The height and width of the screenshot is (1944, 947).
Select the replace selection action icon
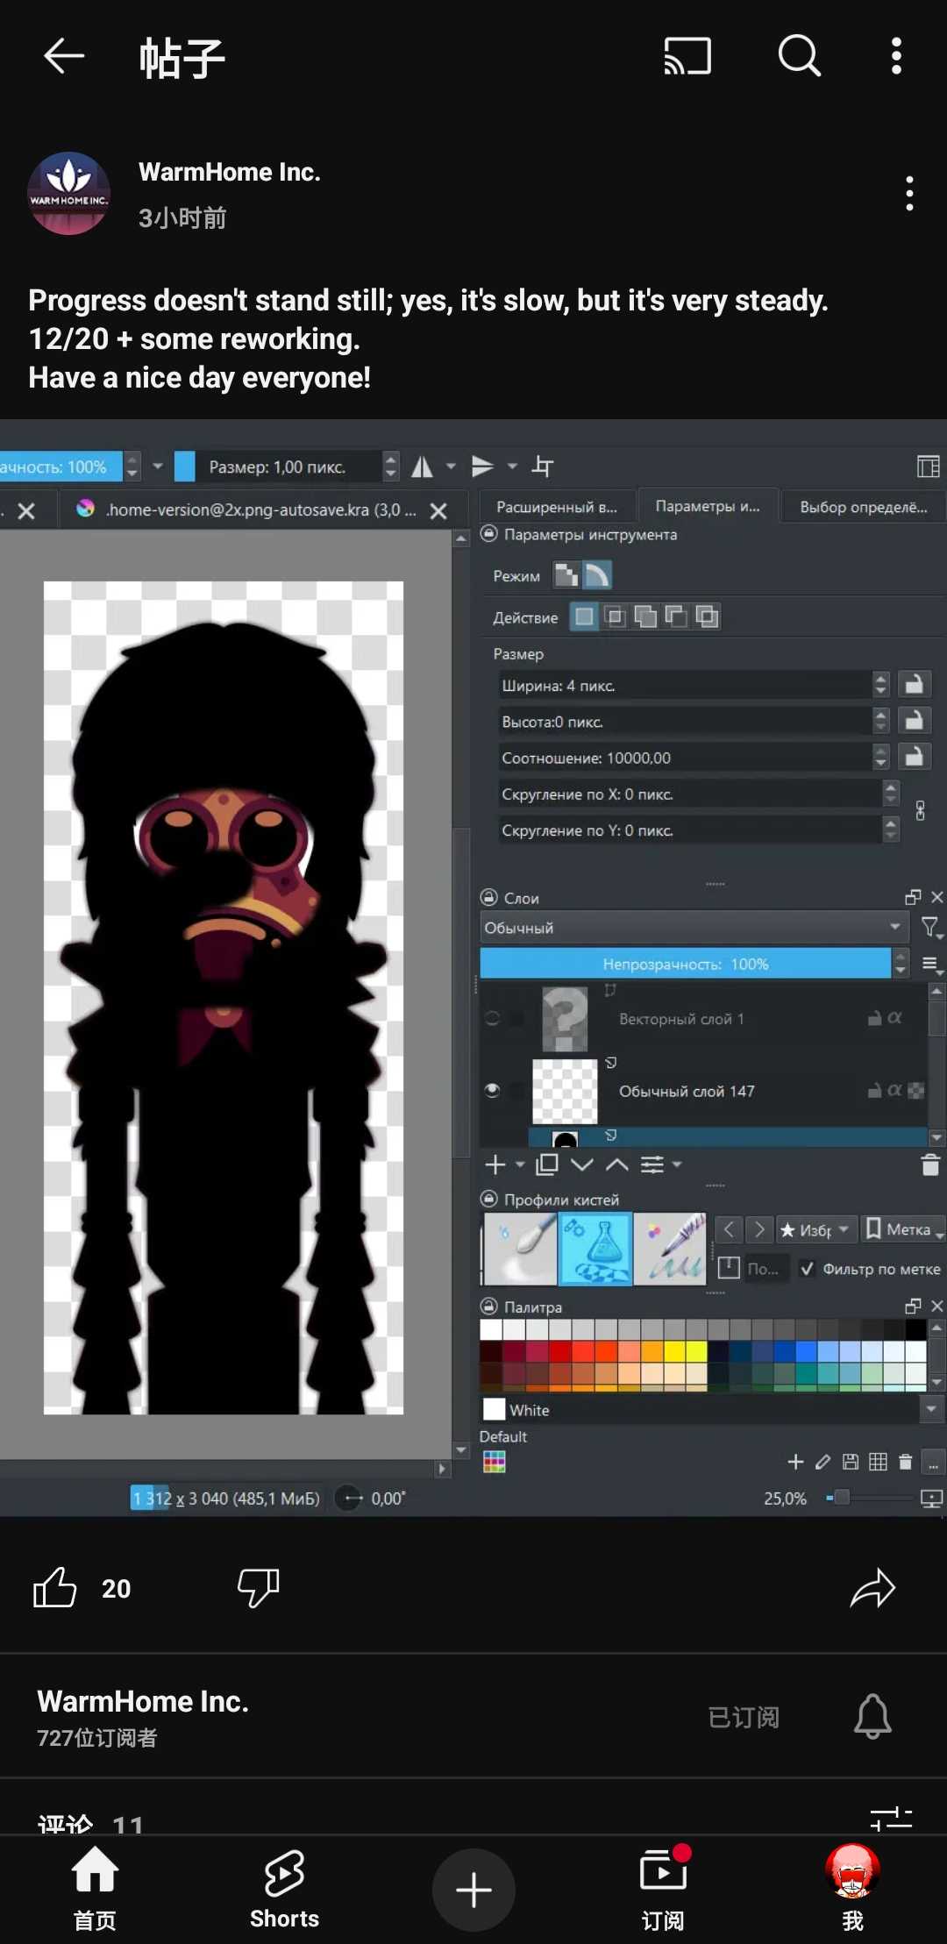584,616
